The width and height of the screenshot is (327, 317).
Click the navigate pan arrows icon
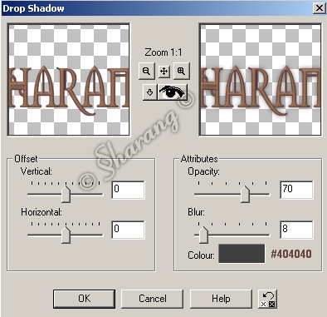(x=164, y=72)
